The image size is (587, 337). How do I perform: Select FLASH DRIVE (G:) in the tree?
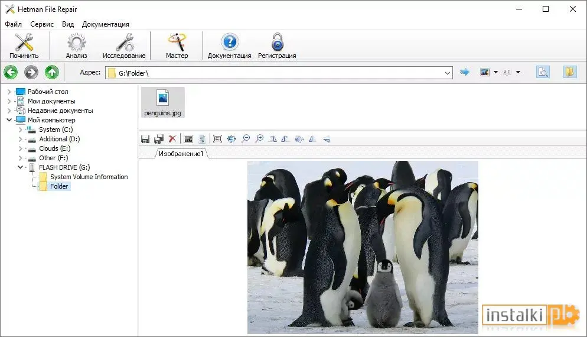click(64, 167)
